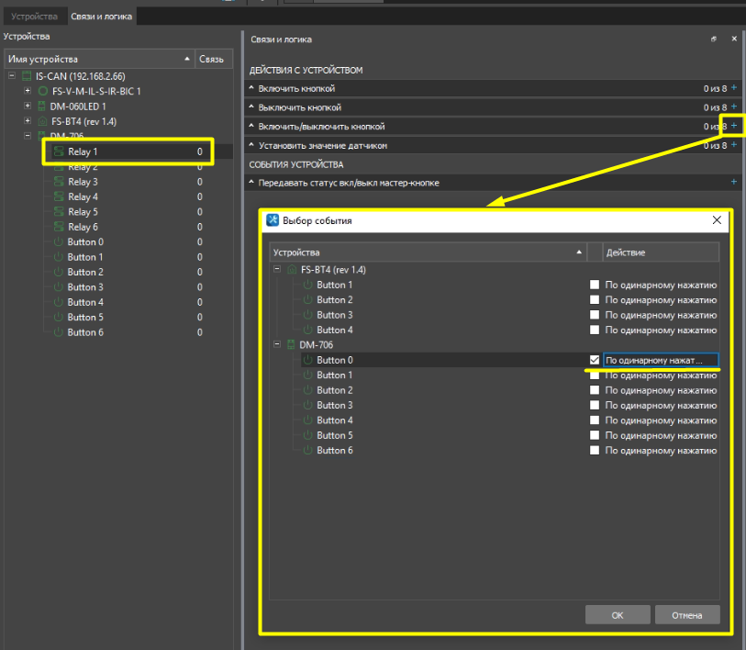Select the 'Связи и логика' tab
This screenshot has width=746, height=650.
101,17
